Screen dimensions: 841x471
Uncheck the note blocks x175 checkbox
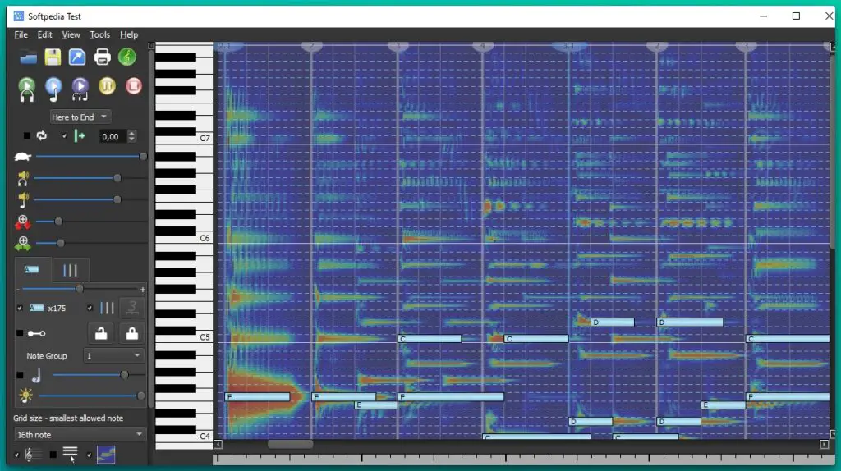21,308
